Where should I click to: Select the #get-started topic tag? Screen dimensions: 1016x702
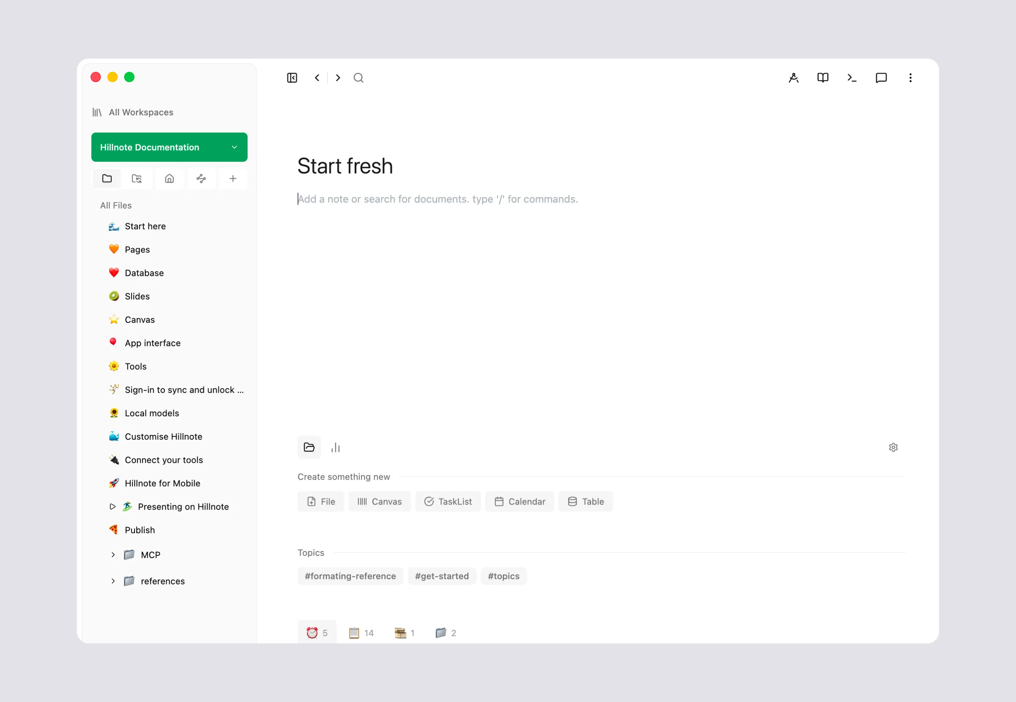click(442, 576)
